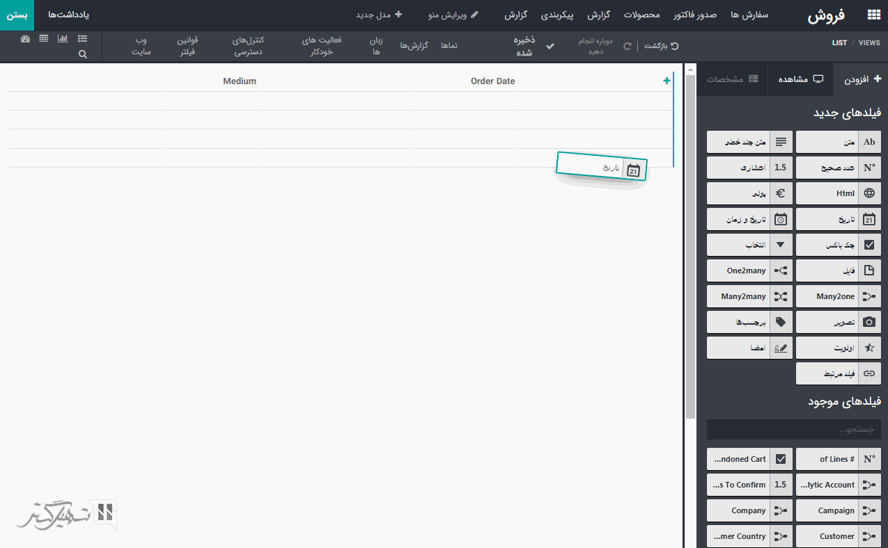
Task: Select the Medium column header
Action: [x=240, y=81]
